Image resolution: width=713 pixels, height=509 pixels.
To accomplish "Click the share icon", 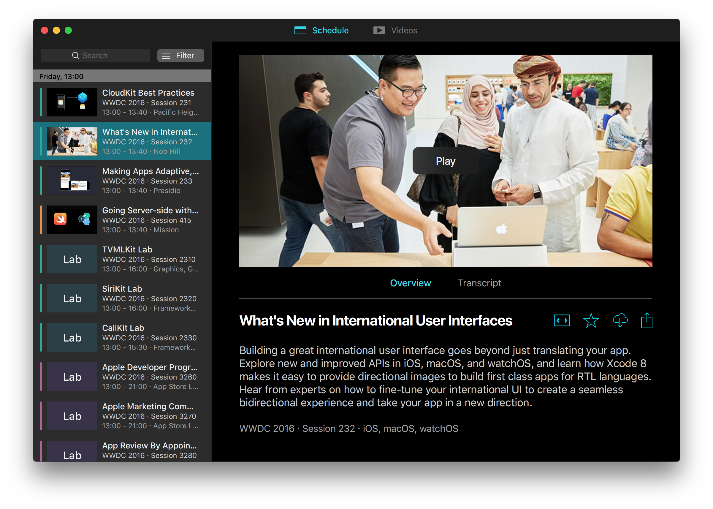I will (x=646, y=321).
